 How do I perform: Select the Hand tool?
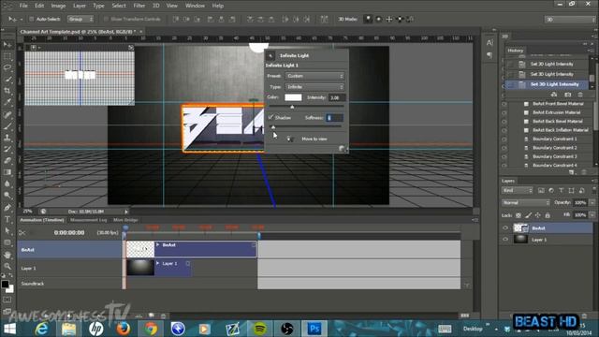(x=7, y=255)
